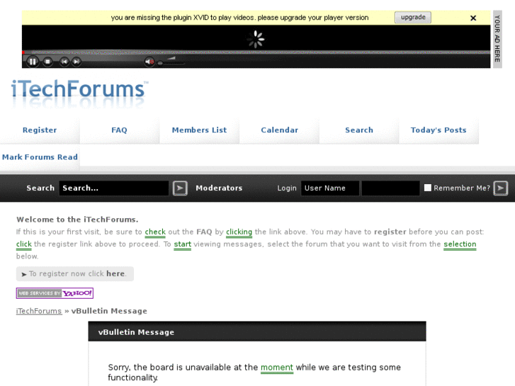This screenshot has height=386, width=515.
Task: Click the green 'start' link
Action: click(x=182, y=244)
